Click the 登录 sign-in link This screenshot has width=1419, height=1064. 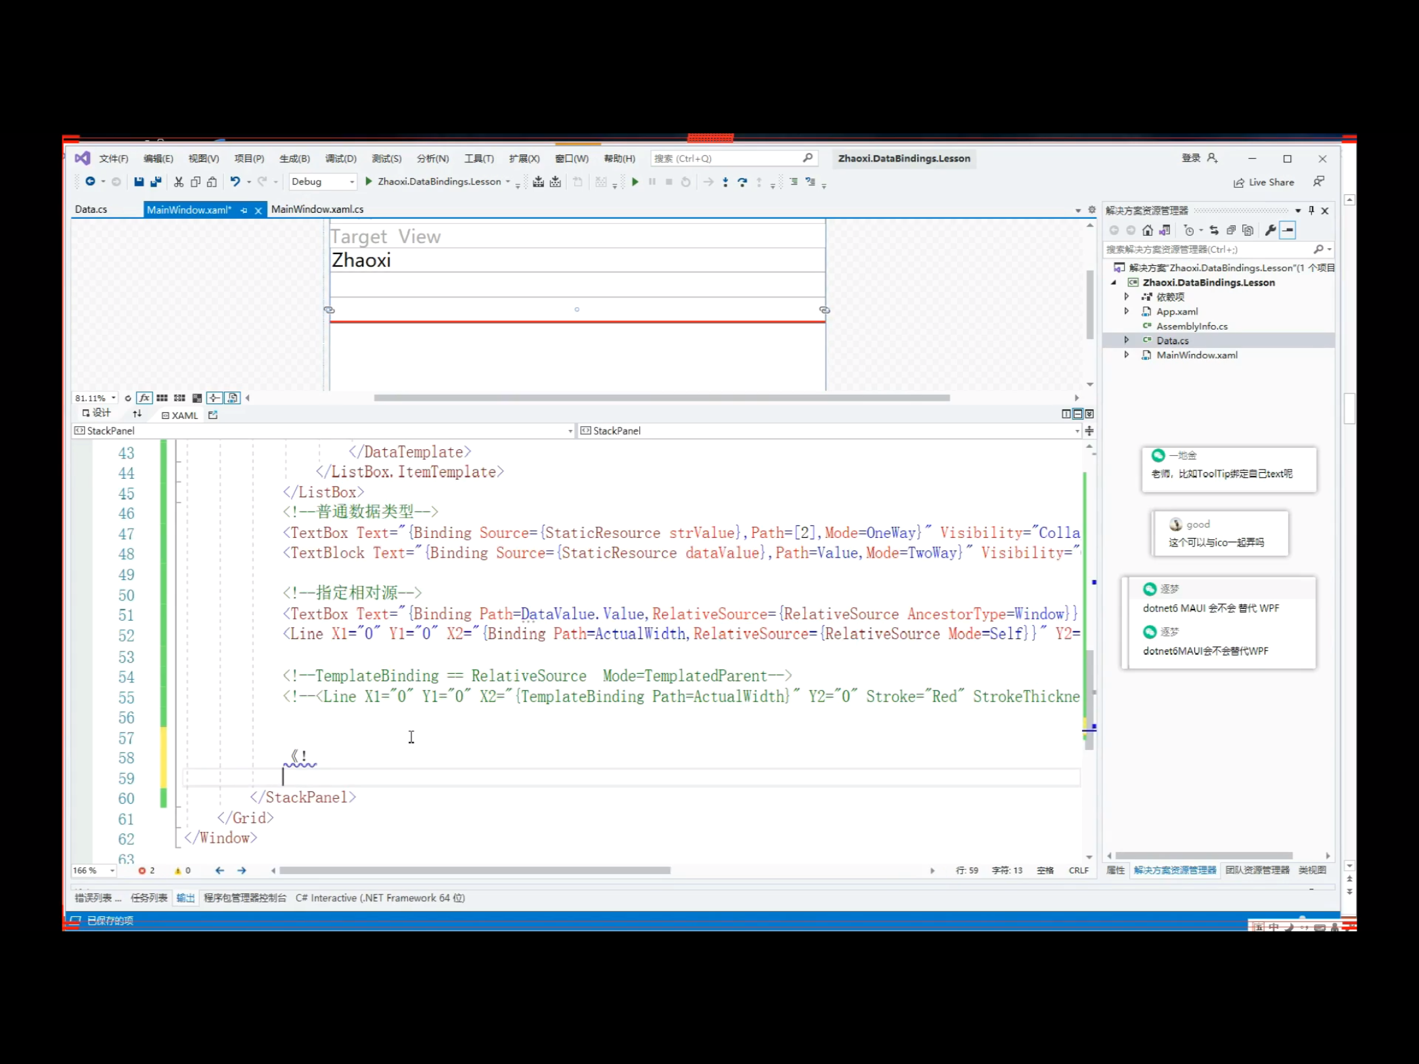tap(1190, 158)
